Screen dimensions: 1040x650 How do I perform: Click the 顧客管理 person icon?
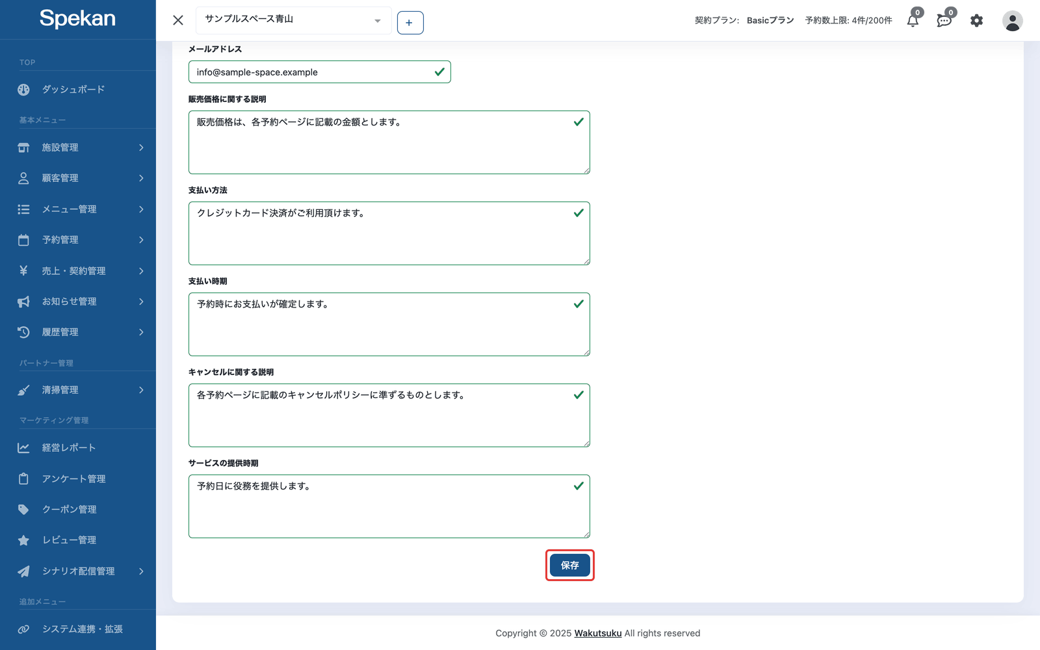[23, 178]
